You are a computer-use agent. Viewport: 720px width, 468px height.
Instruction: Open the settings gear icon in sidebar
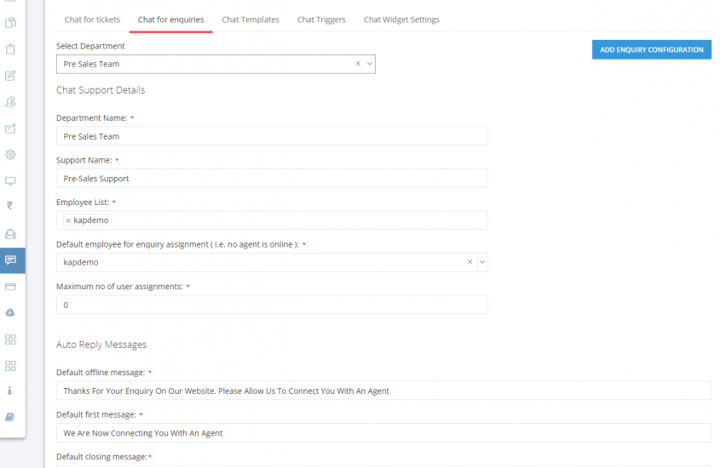pyautogui.click(x=10, y=155)
